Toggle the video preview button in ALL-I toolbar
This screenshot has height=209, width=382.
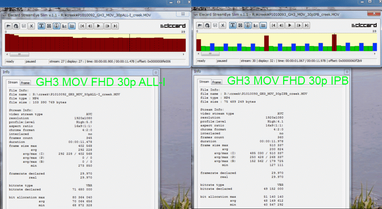[41, 26]
